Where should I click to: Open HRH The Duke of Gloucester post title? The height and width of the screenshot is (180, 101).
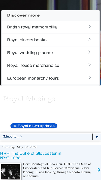(31, 155)
